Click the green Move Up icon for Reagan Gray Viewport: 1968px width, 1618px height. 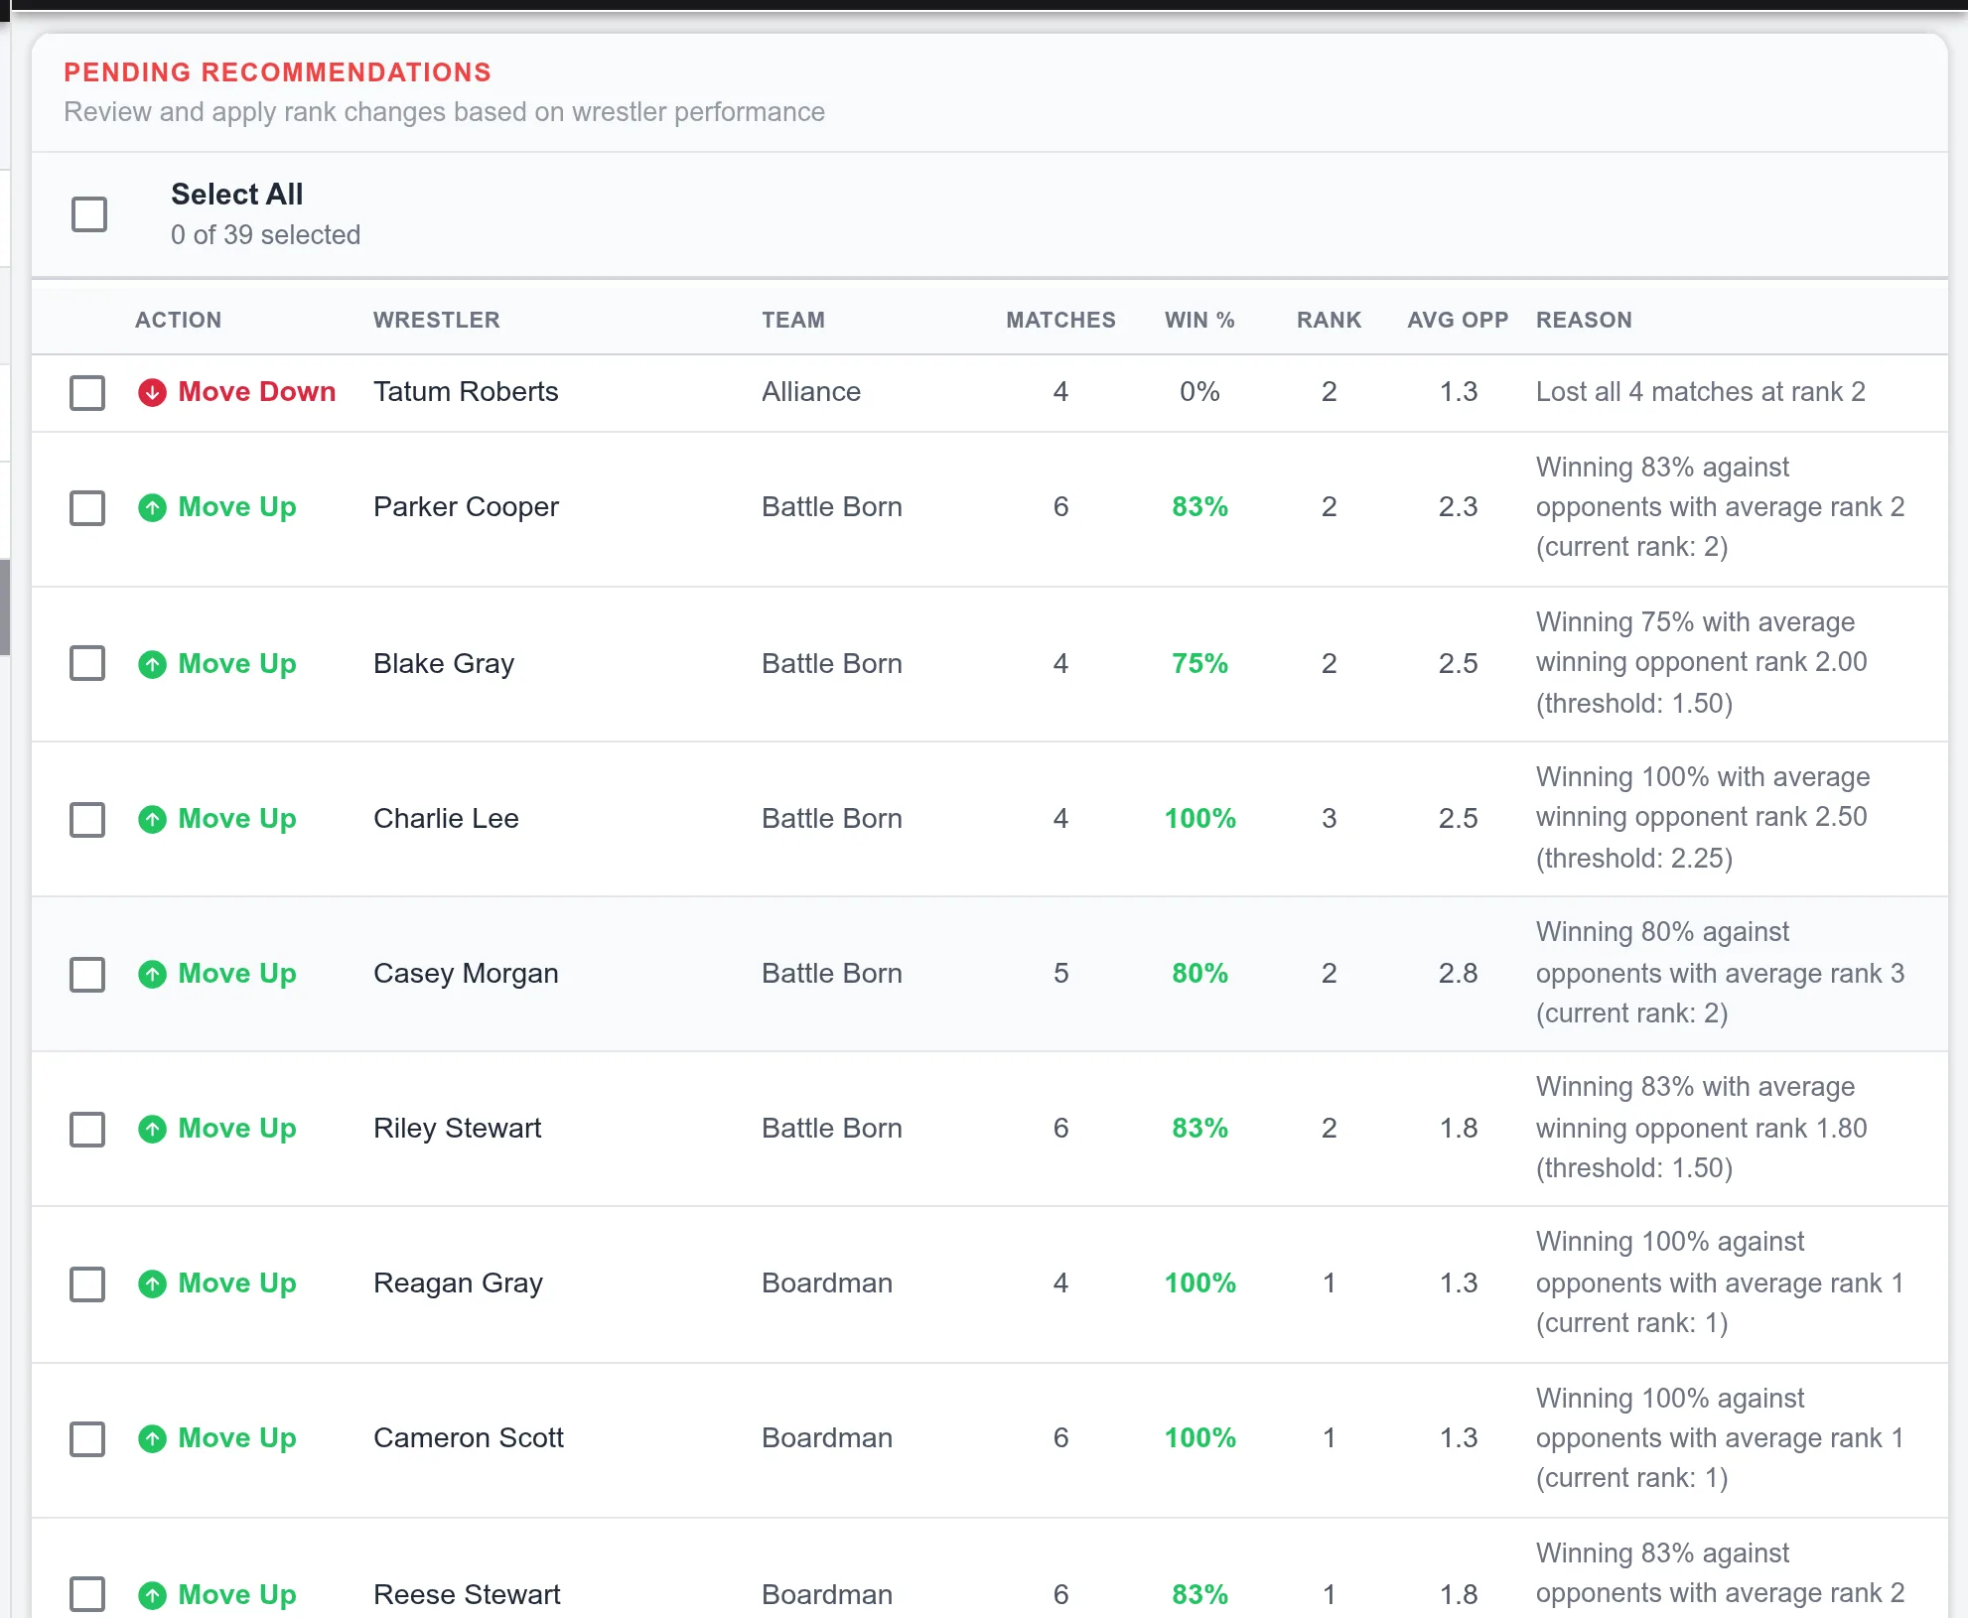[152, 1283]
